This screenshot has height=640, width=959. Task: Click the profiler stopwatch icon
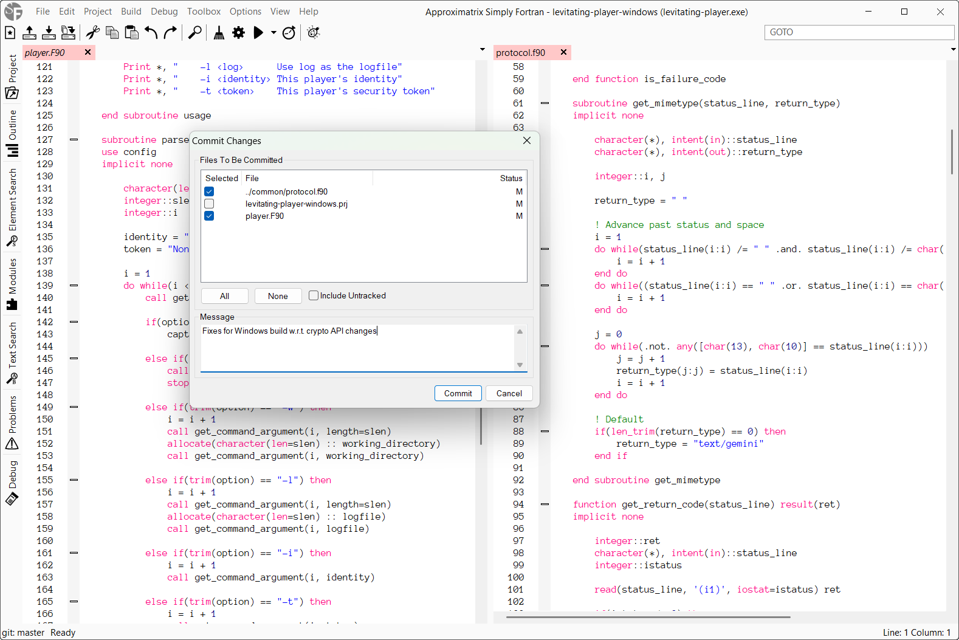(289, 33)
